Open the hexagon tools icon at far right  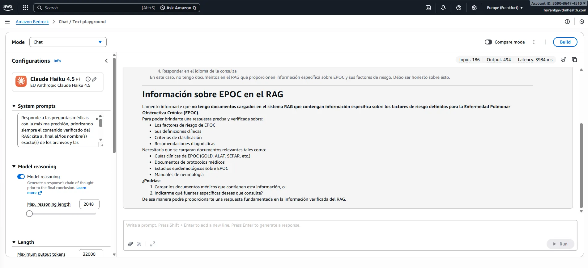pyautogui.click(x=582, y=22)
